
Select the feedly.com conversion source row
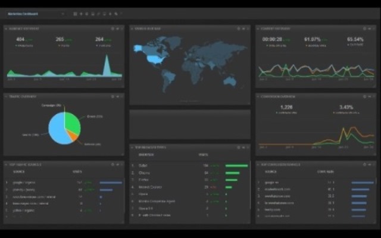(316, 209)
